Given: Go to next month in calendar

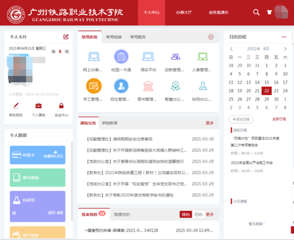Looking at the screenshot, I should [285, 49].
